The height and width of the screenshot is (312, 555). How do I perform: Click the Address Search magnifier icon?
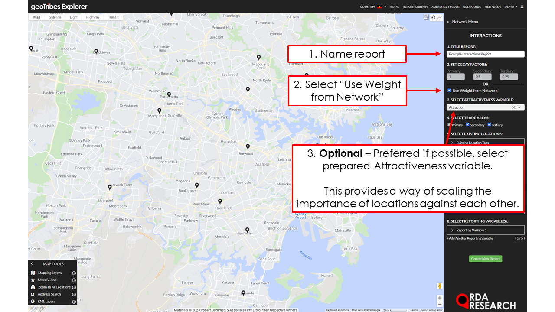[x=33, y=294]
